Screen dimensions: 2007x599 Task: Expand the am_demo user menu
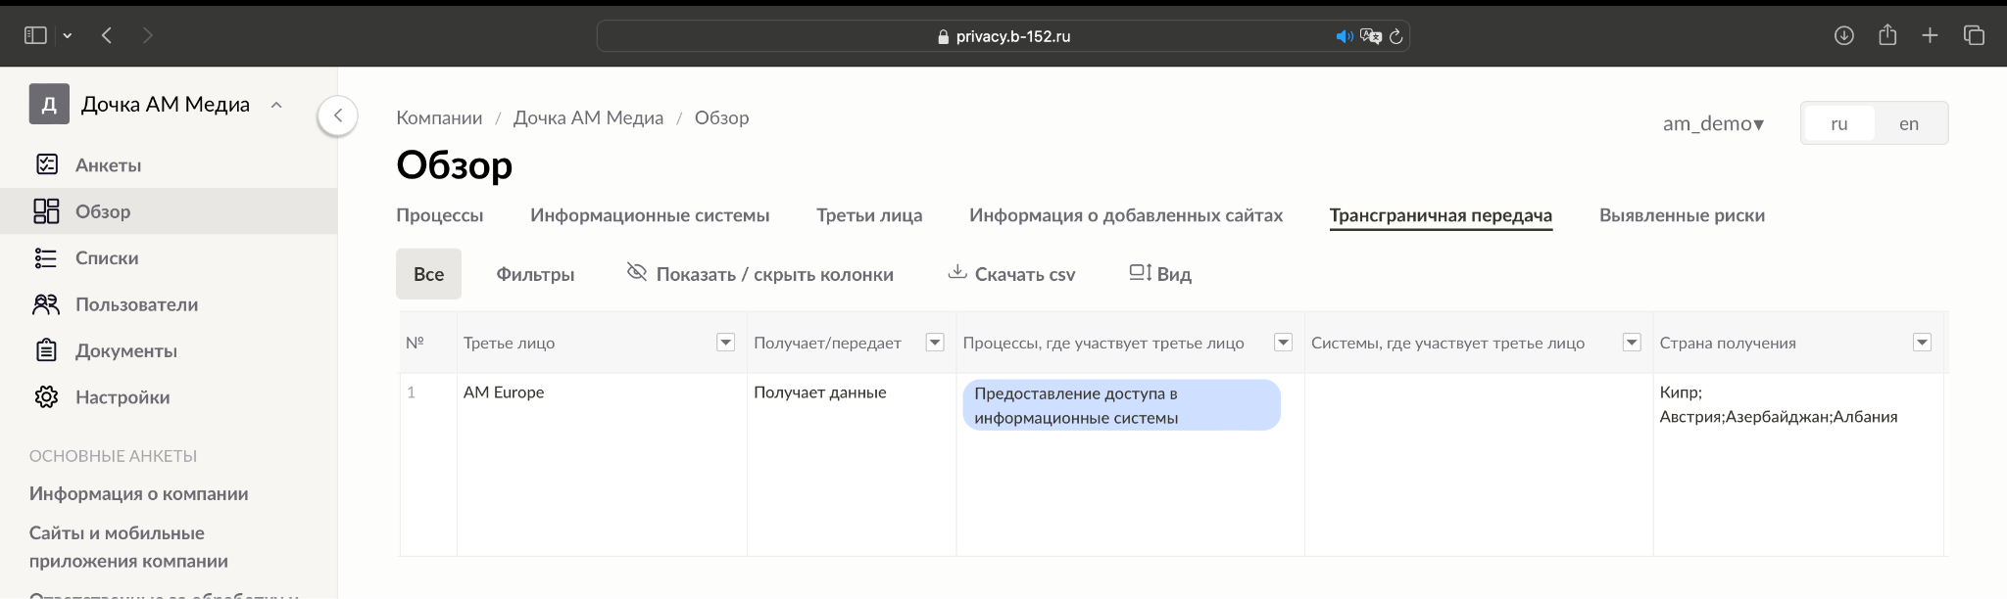tap(1713, 124)
